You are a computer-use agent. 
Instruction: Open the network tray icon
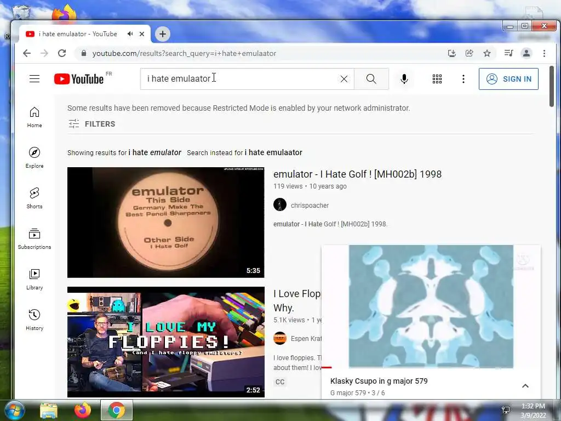tap(506, 410)
